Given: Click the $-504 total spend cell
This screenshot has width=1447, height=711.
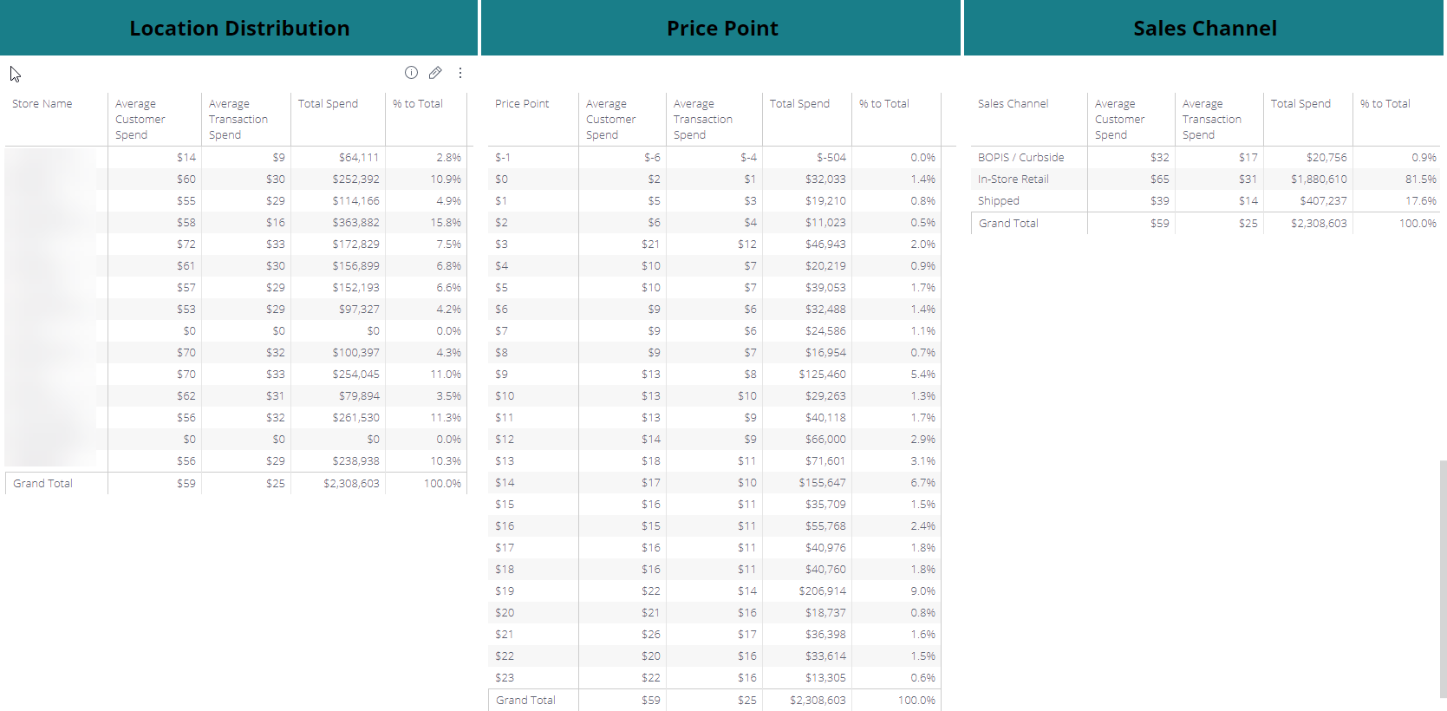Looking at the screenshot, I should pyautogui.click(x=831, y=158).
